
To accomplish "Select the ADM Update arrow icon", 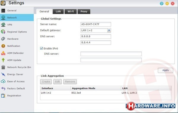I will 3,60.
